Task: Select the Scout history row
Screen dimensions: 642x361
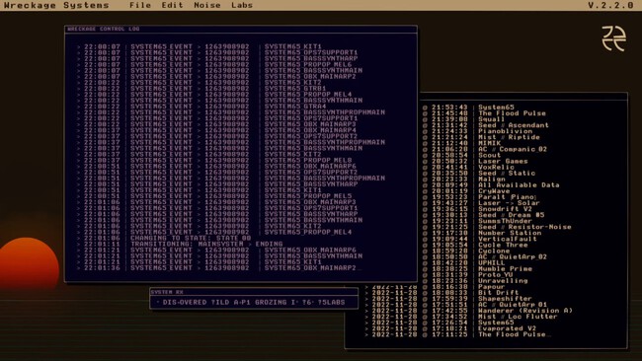Action: pyautogui.click(x=461, y=155)
